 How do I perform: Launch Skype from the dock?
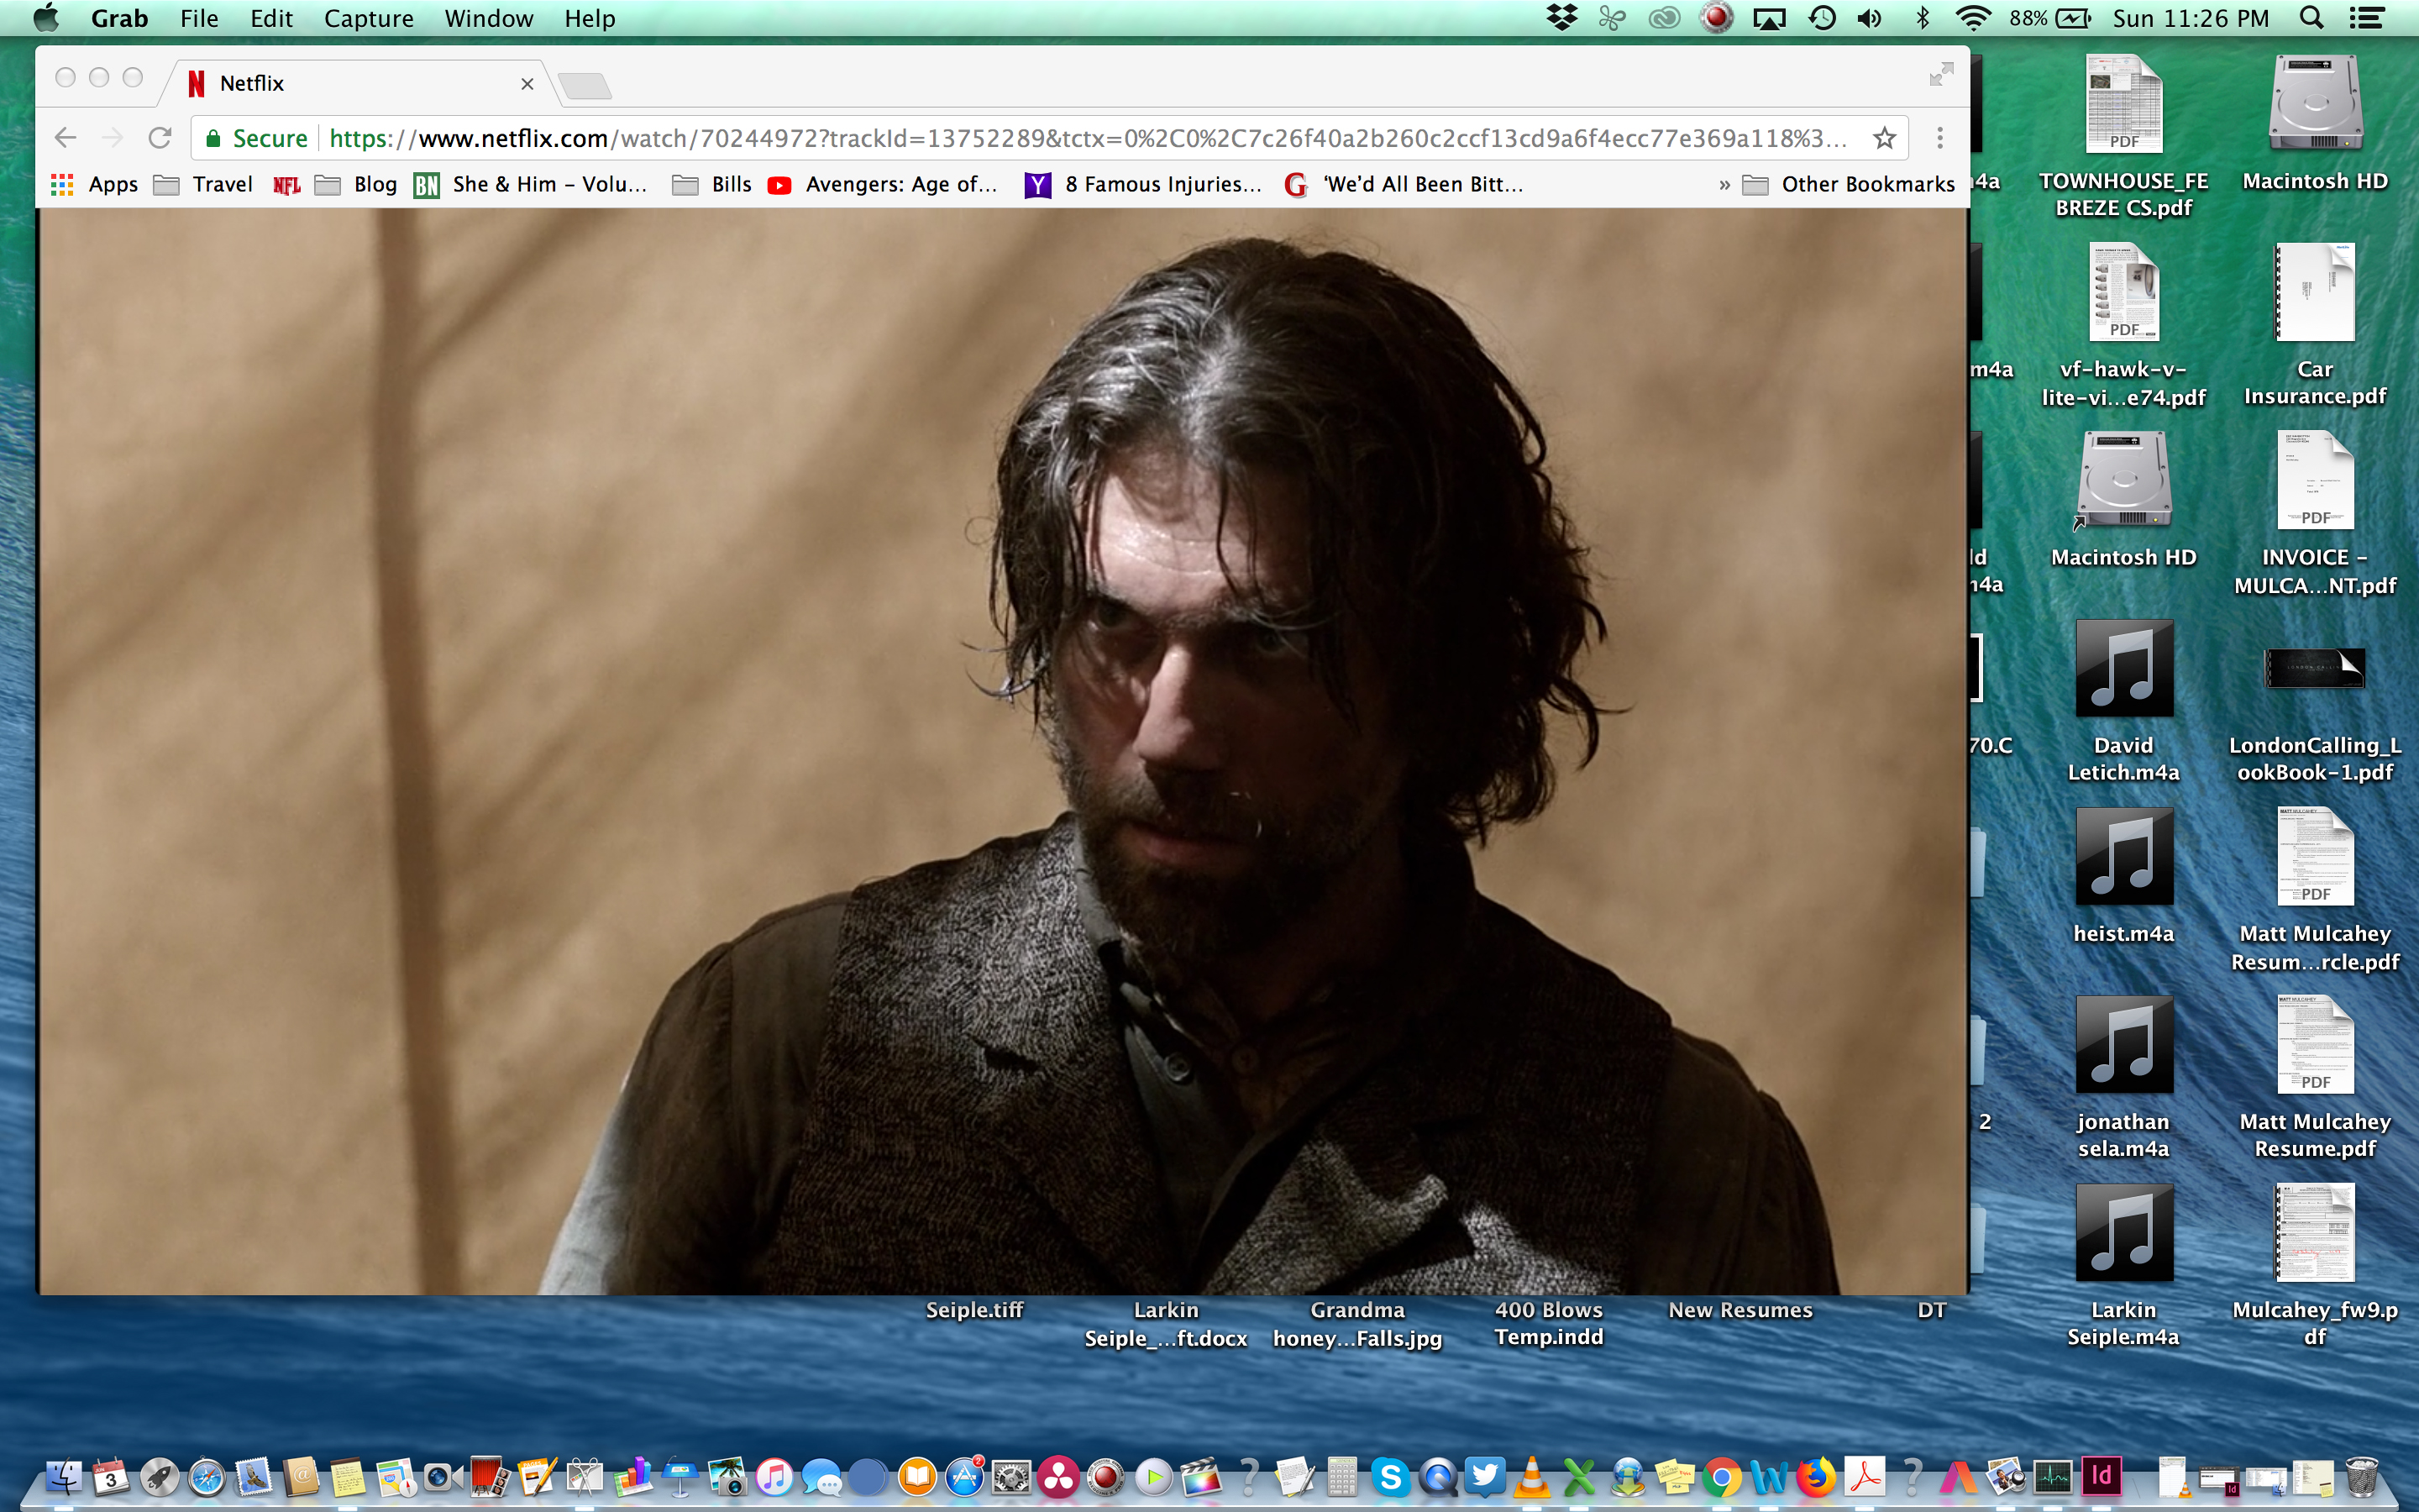click(1389, 1476)
